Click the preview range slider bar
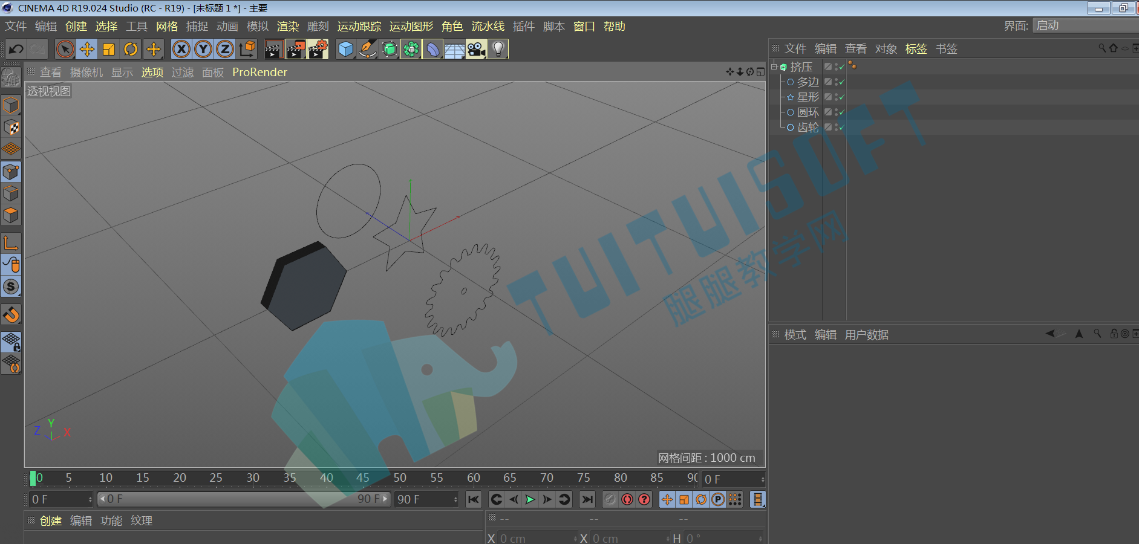This screenshot has height=544, width=1139. (x=244, y=499)
